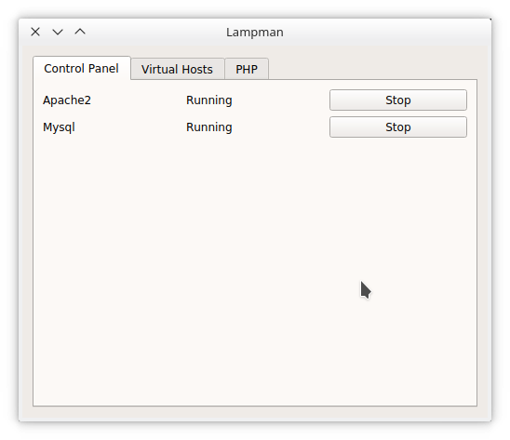510x440 pixels.
Task: Minimize Lampman with the down chevron
Action: click(58, 32)
